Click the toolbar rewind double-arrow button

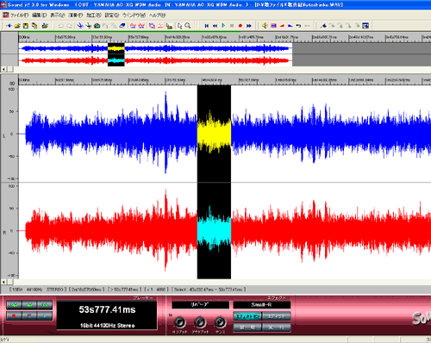[x=215, y=26]
